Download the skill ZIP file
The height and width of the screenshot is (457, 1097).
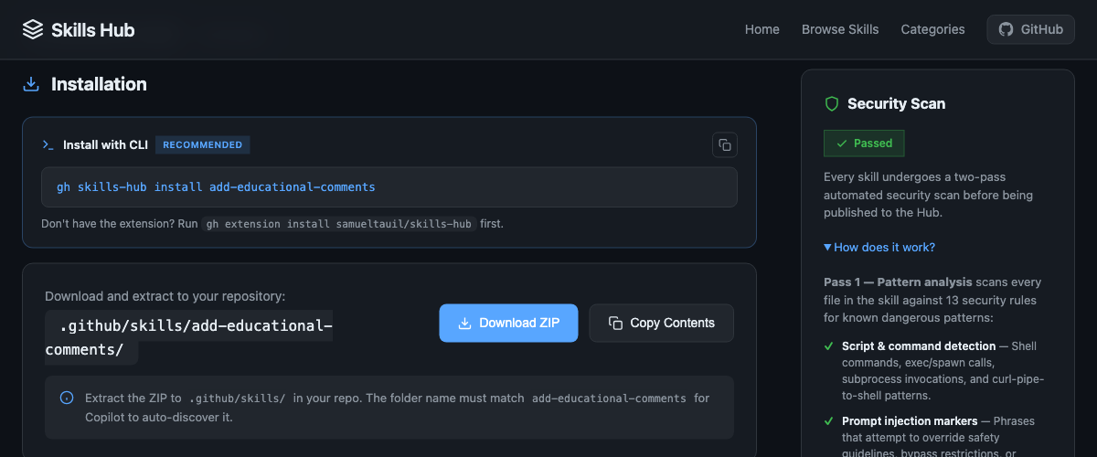coord(508,323)
